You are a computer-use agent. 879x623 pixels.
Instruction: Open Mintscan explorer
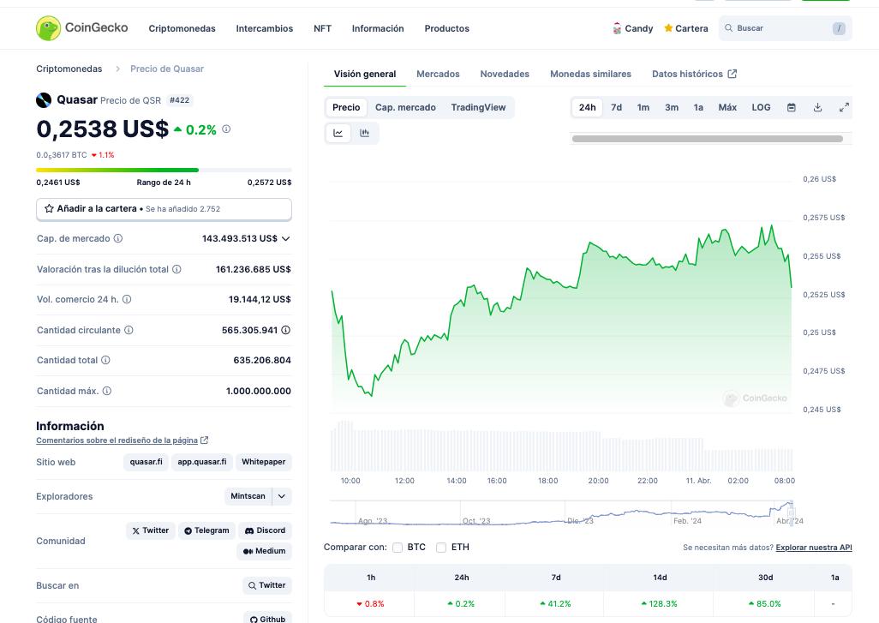click(x=248, y=496)
